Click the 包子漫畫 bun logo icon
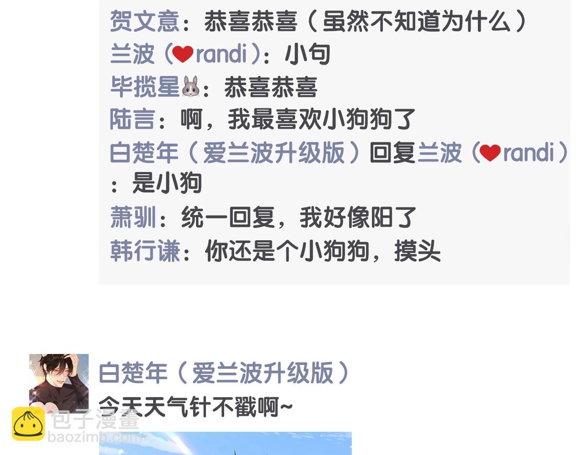Viewport: 582px width, 455px height. pos(28,424)
